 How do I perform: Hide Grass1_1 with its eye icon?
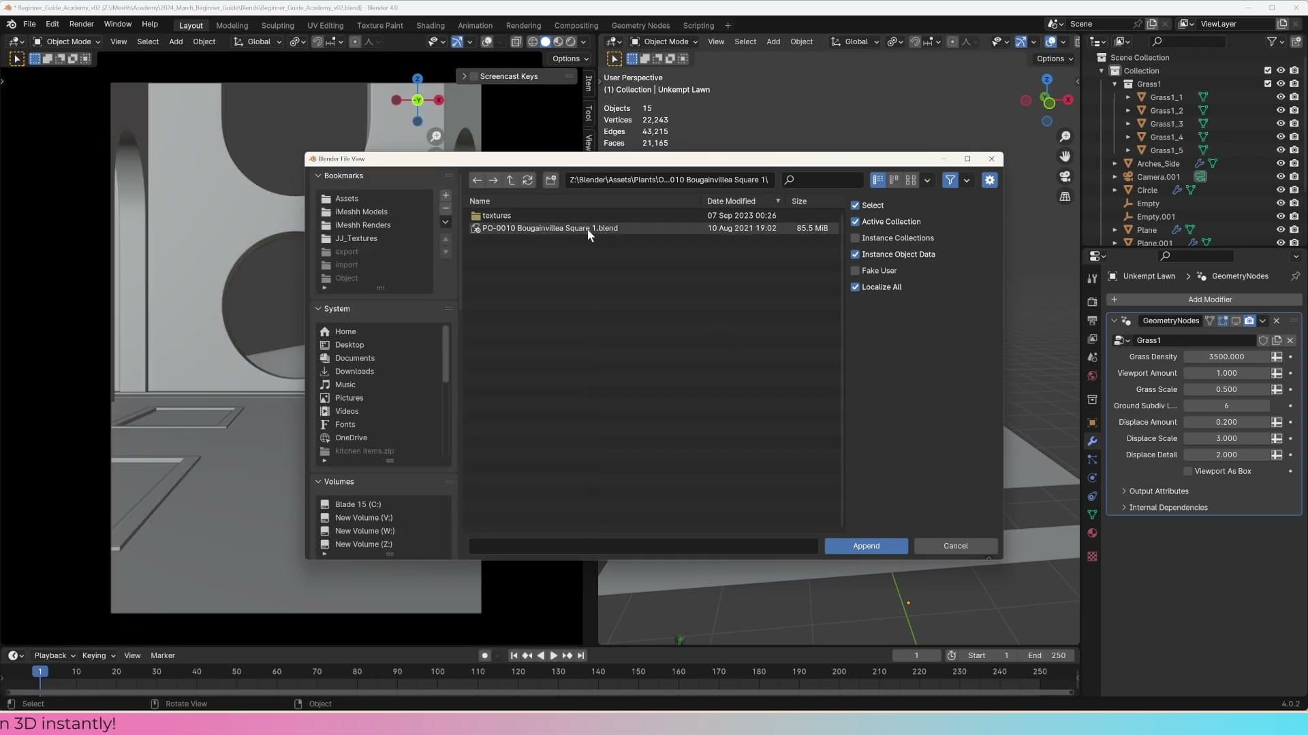point(1281,97)
